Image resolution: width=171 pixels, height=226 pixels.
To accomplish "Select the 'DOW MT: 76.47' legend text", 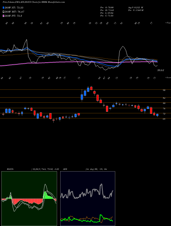I will [x=14, y=12].
